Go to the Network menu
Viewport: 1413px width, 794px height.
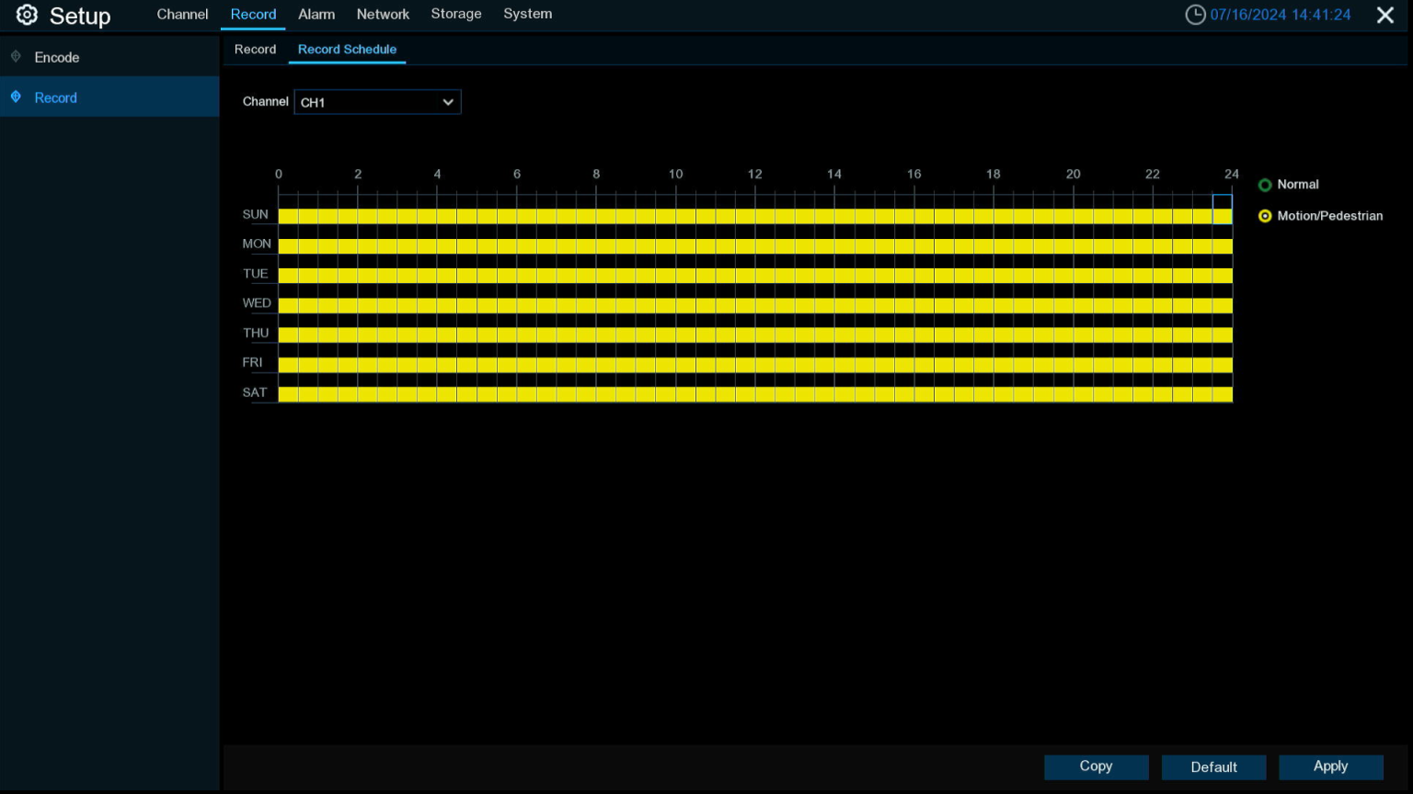tap(383, 14)
